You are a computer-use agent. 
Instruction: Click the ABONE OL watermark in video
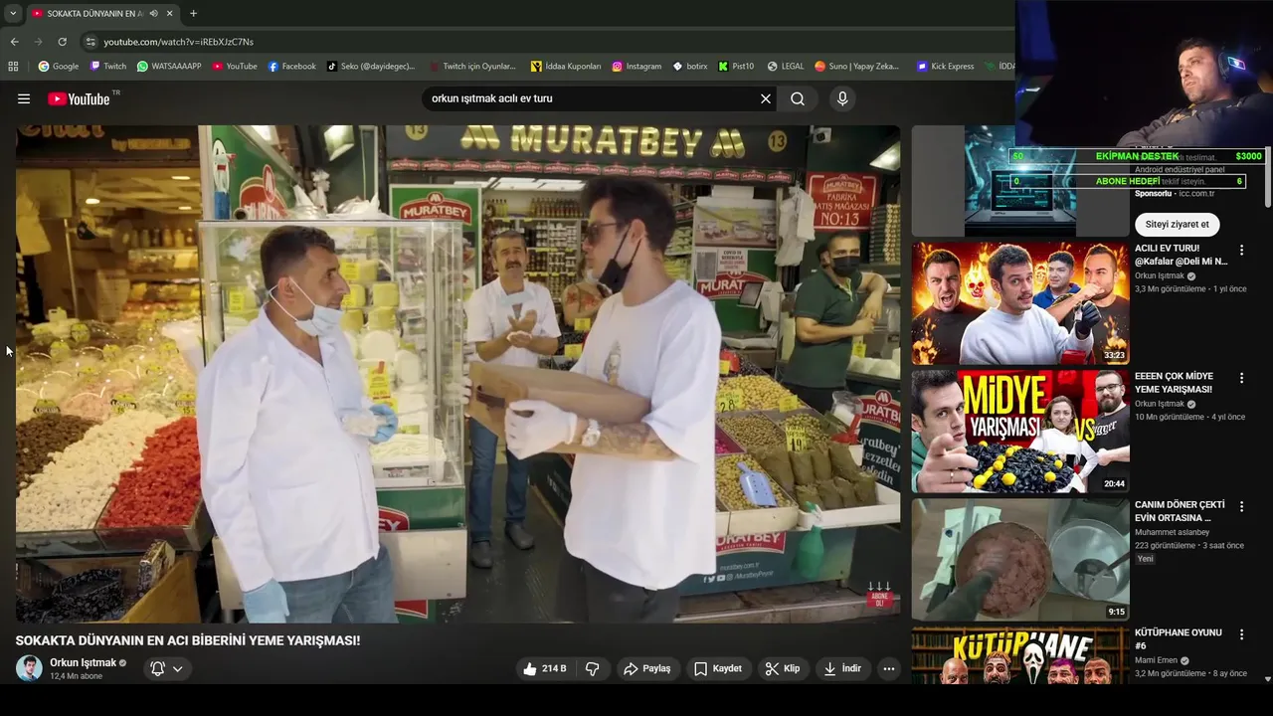tap(879, 596)
